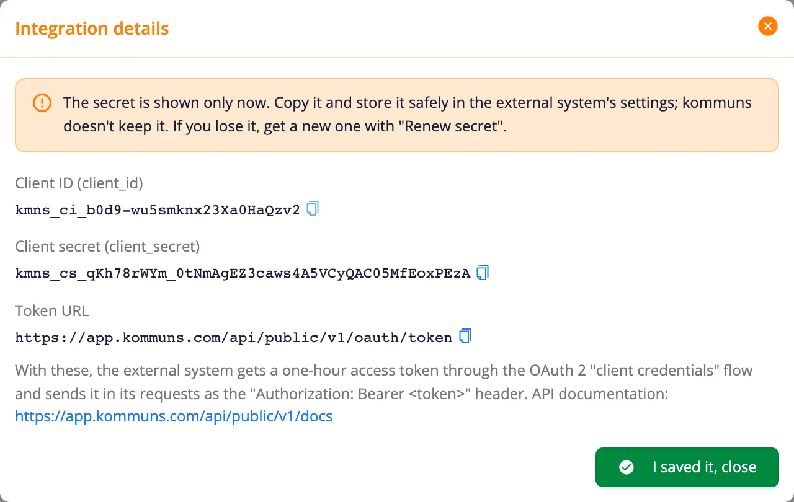Click the kmns_cs_ client secret string
The image size is (794, 502).
[x=243, y=274]
